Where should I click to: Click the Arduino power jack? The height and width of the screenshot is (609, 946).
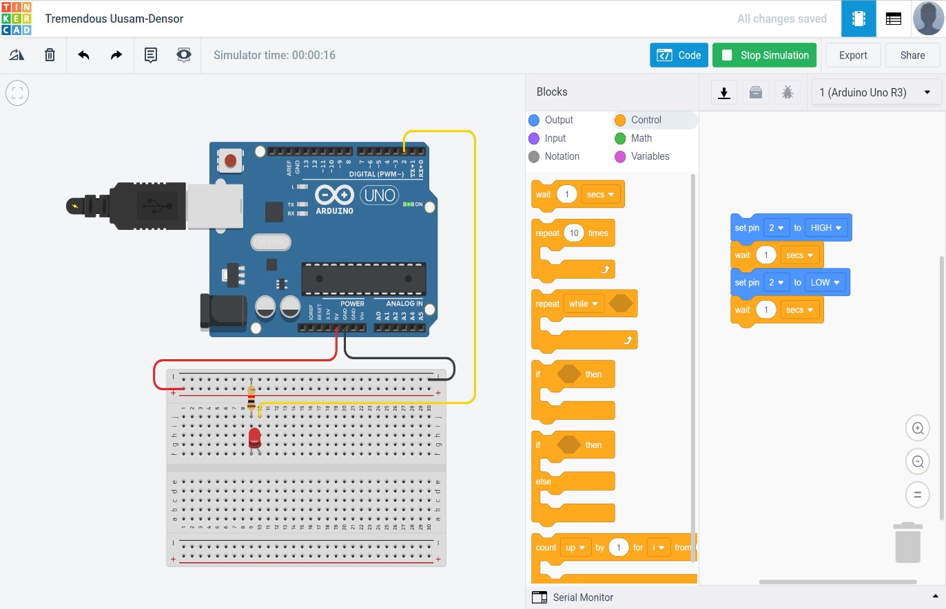click(222, 311)
